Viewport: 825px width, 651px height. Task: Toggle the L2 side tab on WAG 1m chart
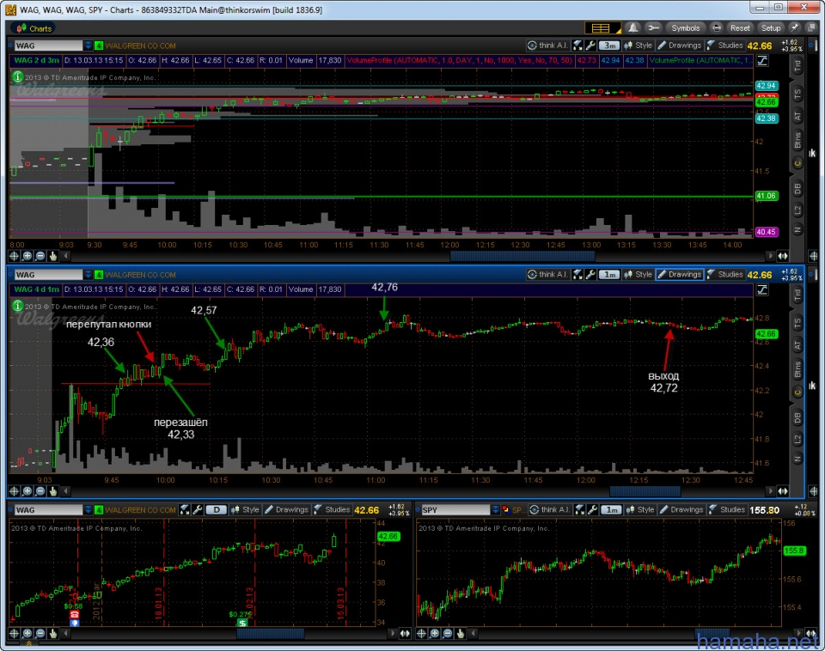797,440
